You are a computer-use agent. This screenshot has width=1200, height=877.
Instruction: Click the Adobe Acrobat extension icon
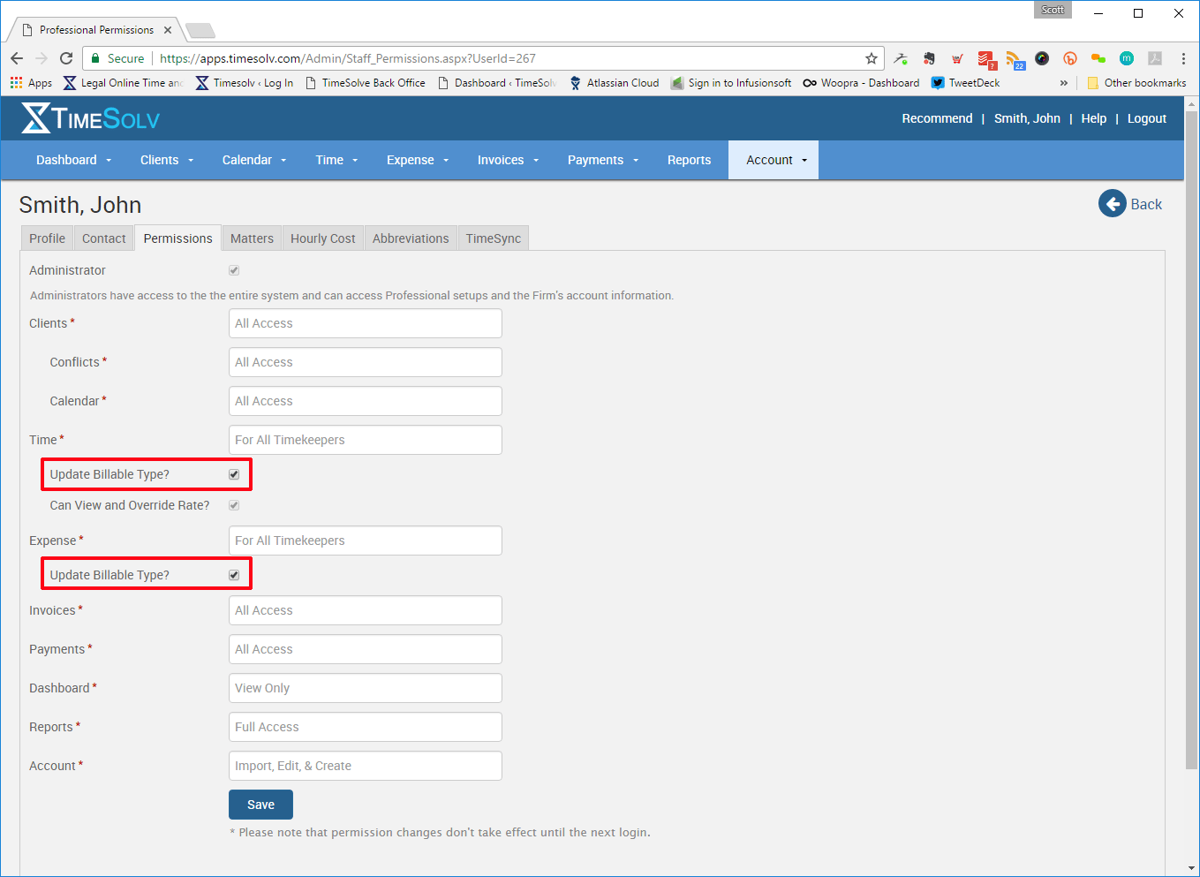coord(1155,57)
